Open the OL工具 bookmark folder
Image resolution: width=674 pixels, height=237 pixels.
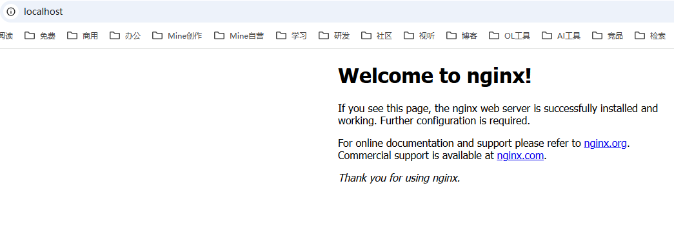[510, 36]
